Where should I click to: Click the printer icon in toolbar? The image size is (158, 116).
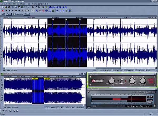click(x=43, y=7)
